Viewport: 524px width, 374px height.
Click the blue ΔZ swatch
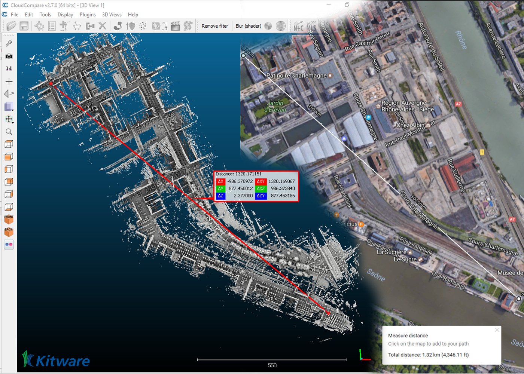(x=220, y=196)
